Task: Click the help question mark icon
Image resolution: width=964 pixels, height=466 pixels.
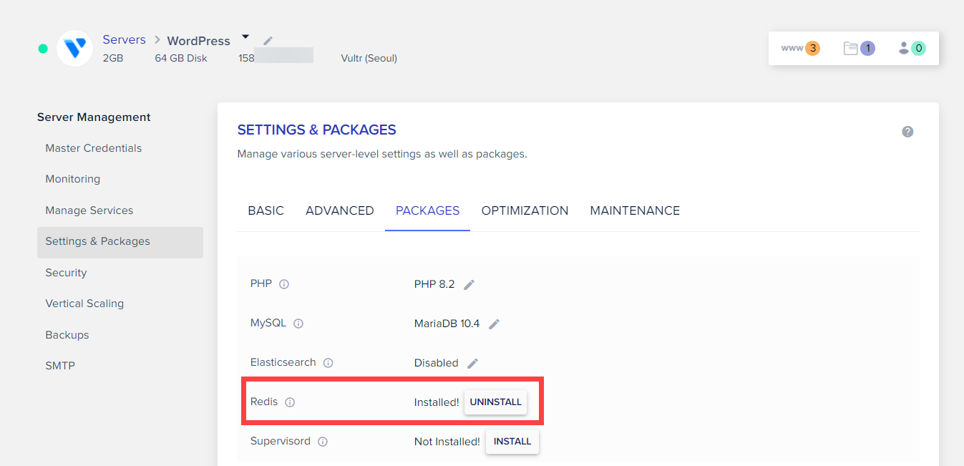Action: (x=907, y=131)
